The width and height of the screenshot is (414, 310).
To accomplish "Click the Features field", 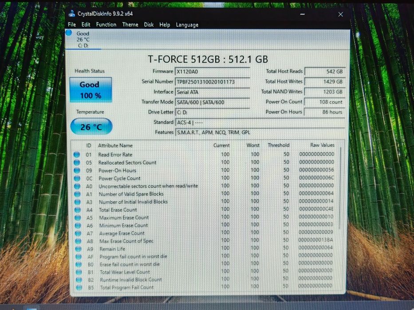I will click(x=260, y=132).
